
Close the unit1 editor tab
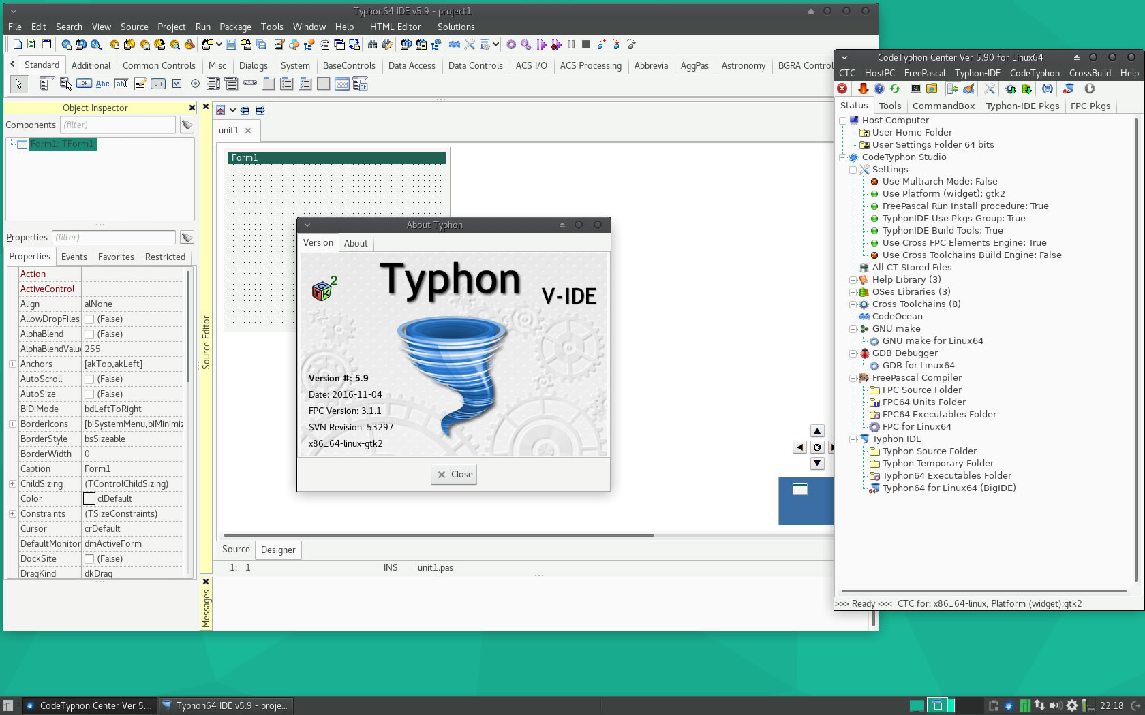[x=248, y=131]
